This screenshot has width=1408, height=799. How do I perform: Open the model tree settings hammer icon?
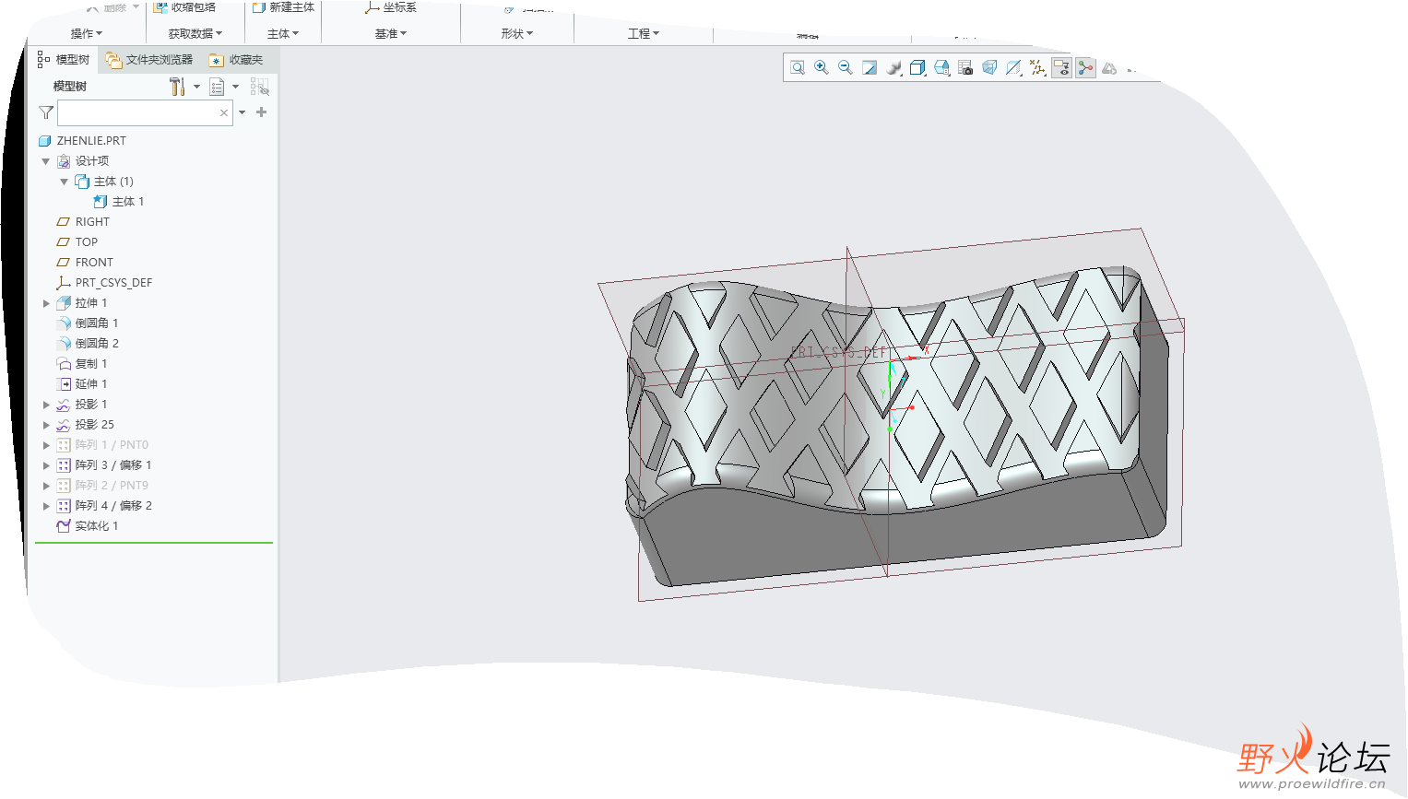click(x=177, y=87)
